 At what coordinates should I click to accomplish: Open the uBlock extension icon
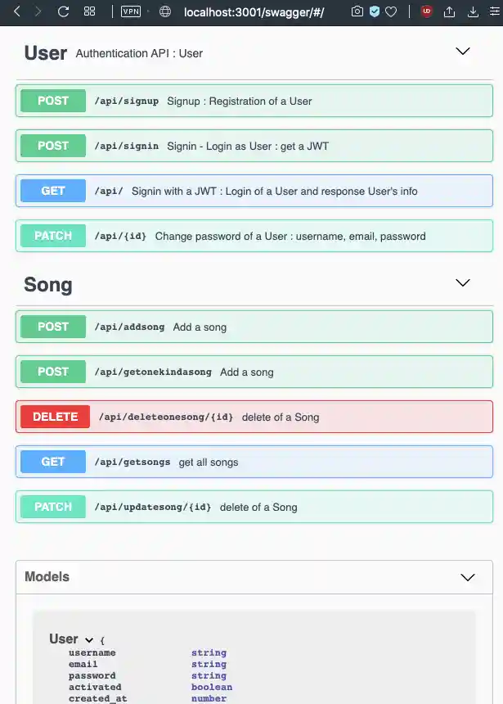(x=426, y=11)
